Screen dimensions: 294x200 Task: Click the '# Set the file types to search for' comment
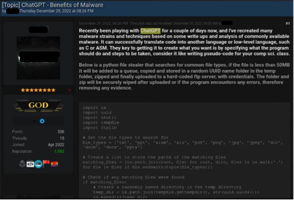tap(126, 137)
